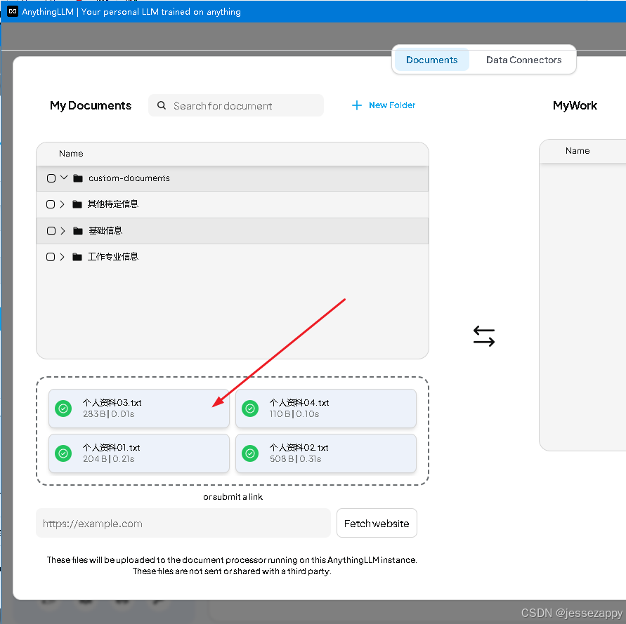Focus the Search for document field
Screen dimensions: 626x624
(235, 105)
